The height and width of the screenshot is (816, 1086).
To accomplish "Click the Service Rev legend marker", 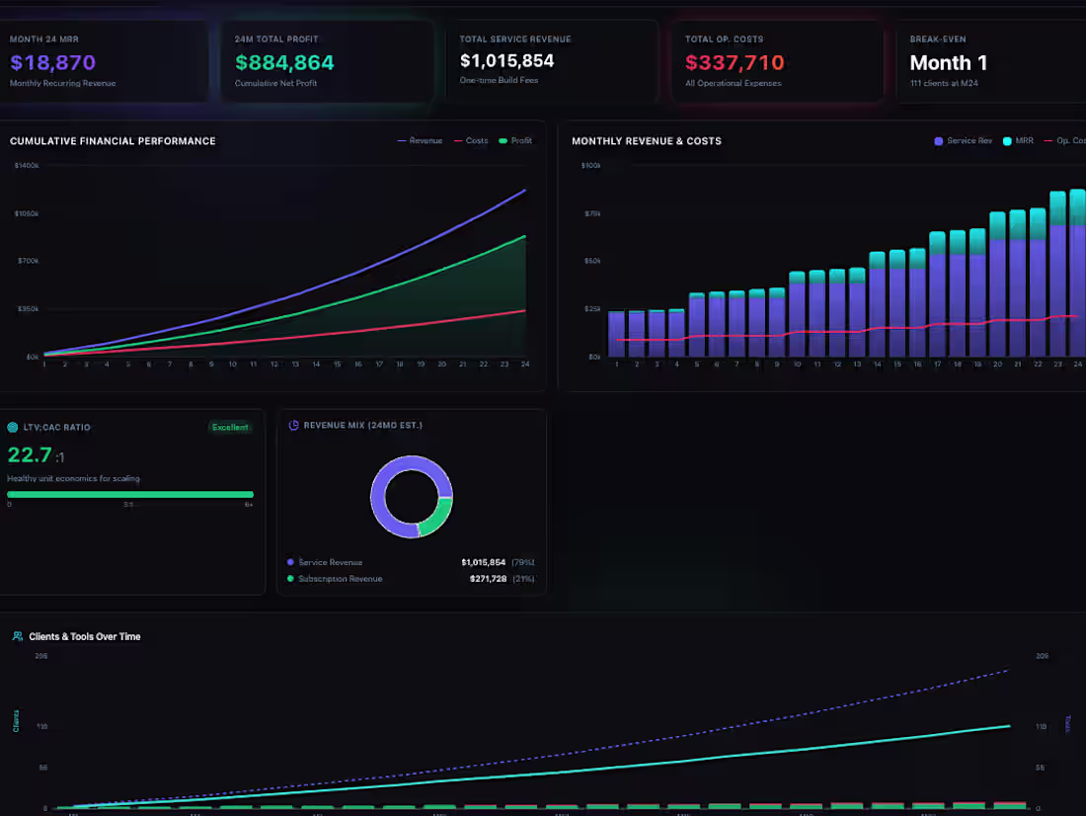I will click(938, 140).
